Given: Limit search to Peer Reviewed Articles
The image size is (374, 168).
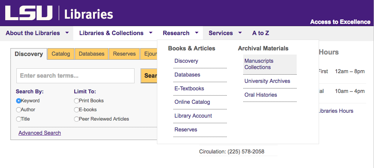Looking at the screenshot, I should (76, 119).
